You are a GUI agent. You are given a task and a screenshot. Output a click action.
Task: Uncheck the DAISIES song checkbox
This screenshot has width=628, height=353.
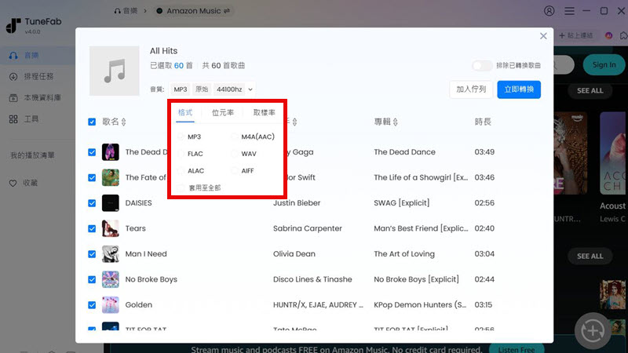(93, 203)
